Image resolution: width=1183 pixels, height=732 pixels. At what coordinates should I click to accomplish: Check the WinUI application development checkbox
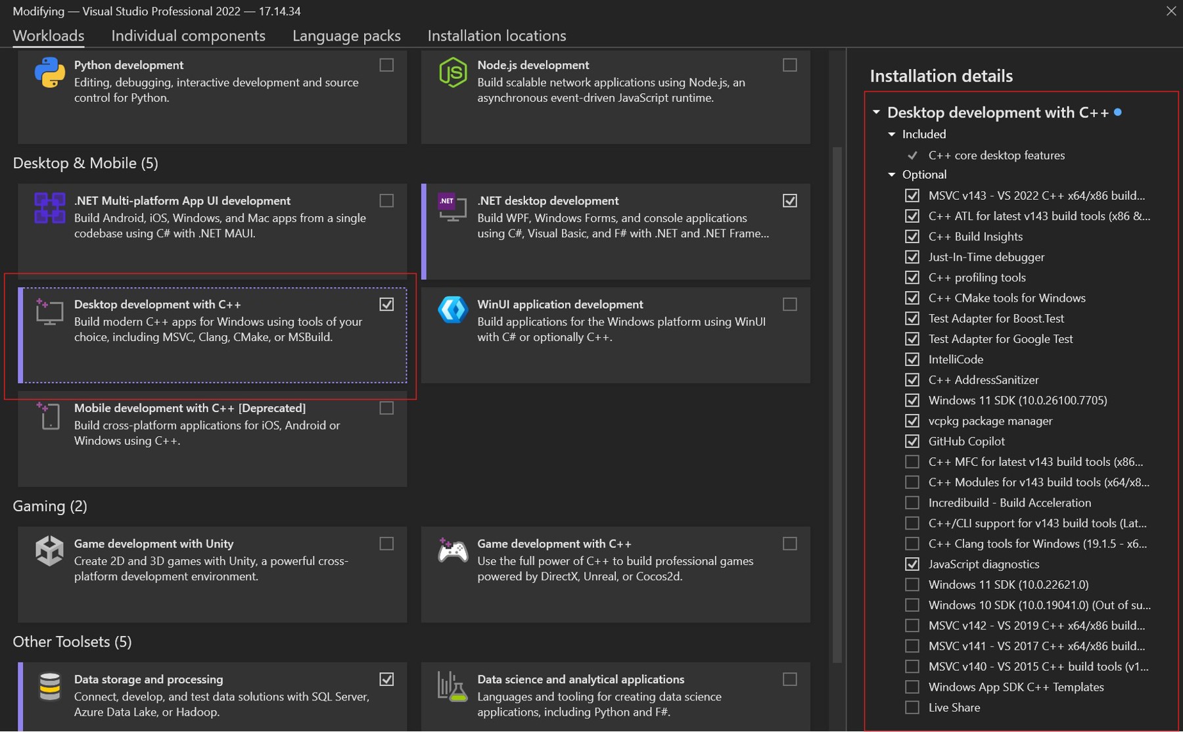(x=790, y=304)
